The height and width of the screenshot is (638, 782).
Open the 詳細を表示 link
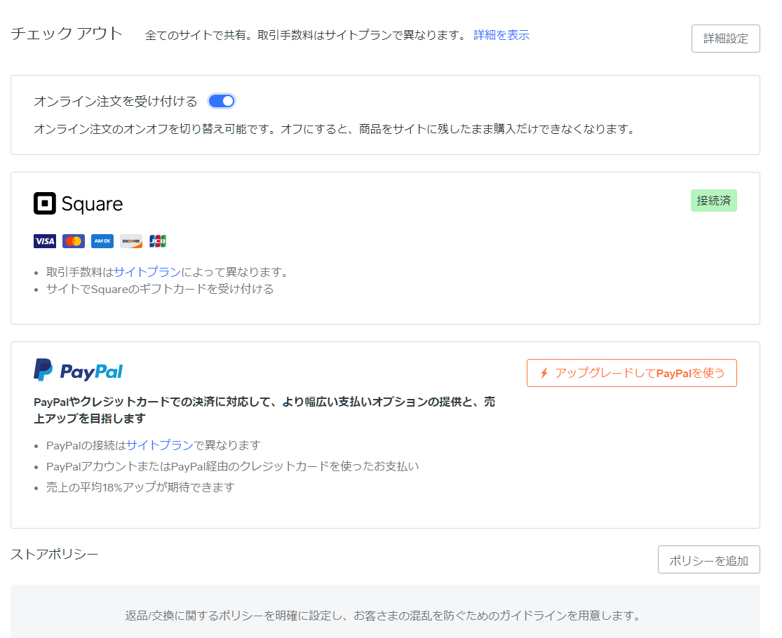click(501, 35)
